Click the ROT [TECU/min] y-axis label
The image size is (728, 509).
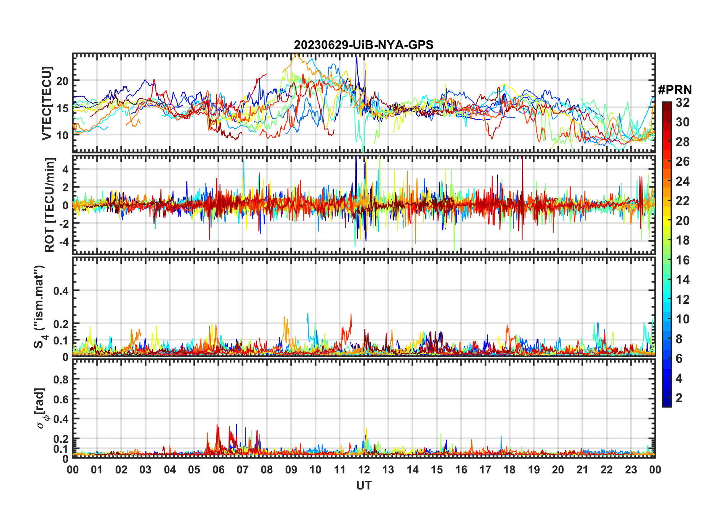(x=50, y=205)
